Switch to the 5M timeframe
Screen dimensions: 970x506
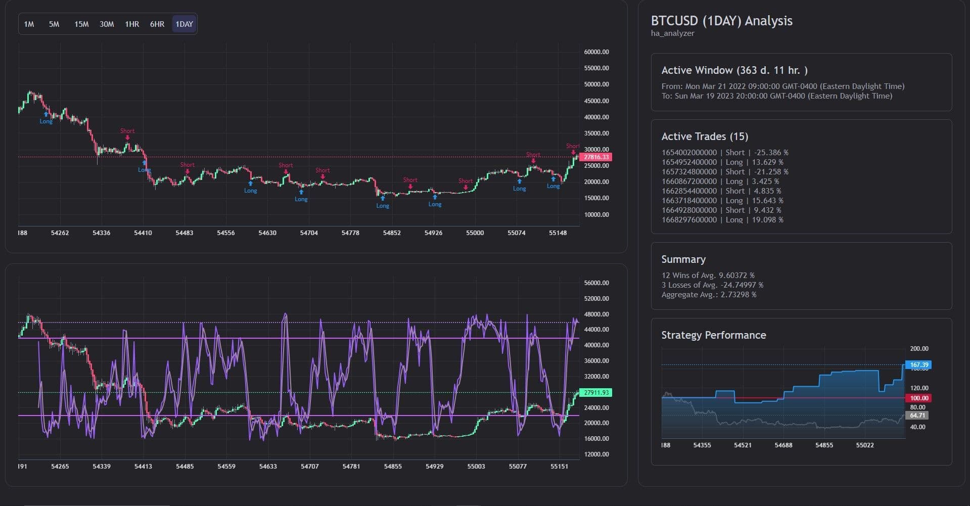point(54,24)
